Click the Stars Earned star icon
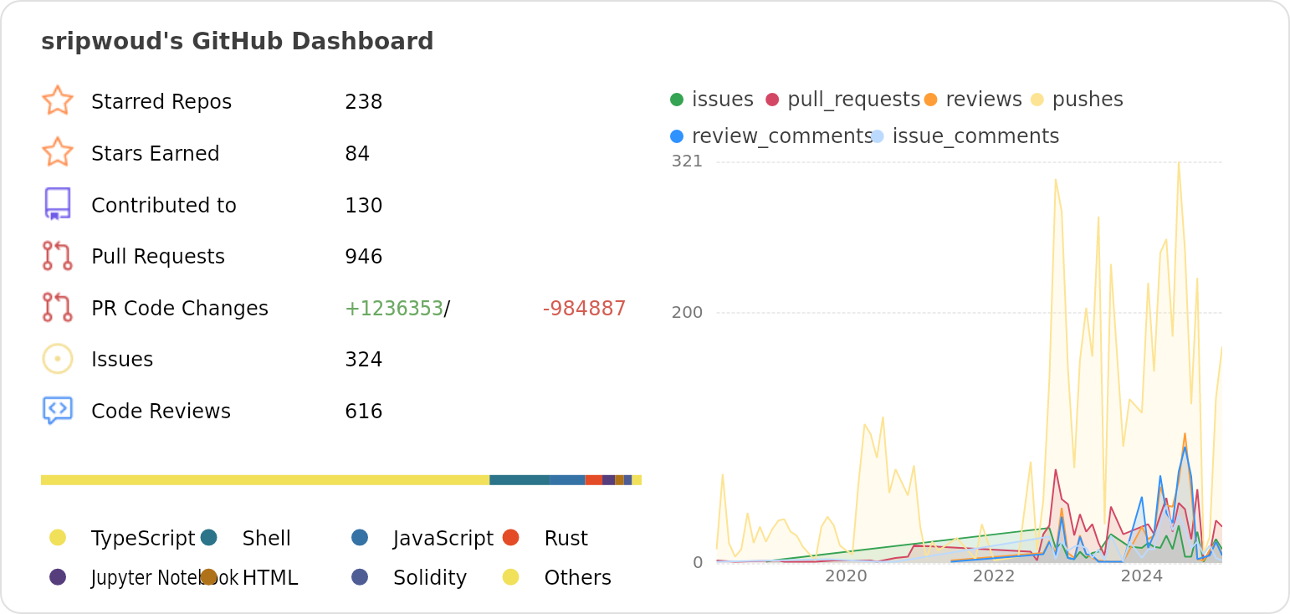The width and height of the screenshot is (1290, 614). [58, 152]
